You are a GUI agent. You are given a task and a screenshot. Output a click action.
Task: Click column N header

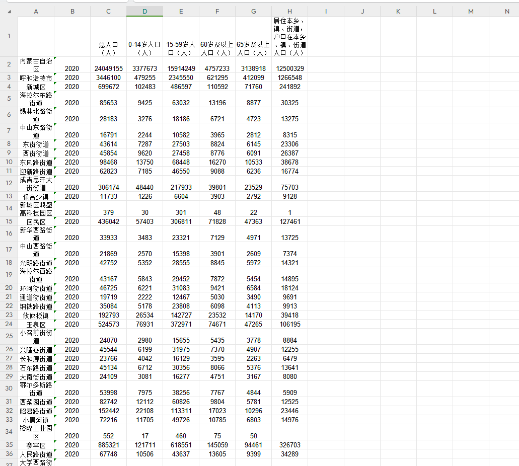click(506, 11)
